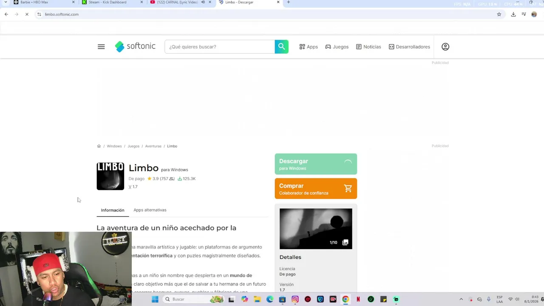
Task: Click Aventuras breadcrumb link
Action: coord(153,146)
